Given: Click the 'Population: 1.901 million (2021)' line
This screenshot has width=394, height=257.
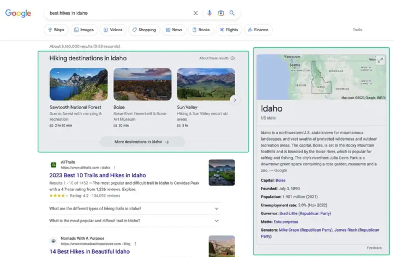Looking at the screenshot, I should (x=289, y=197).
